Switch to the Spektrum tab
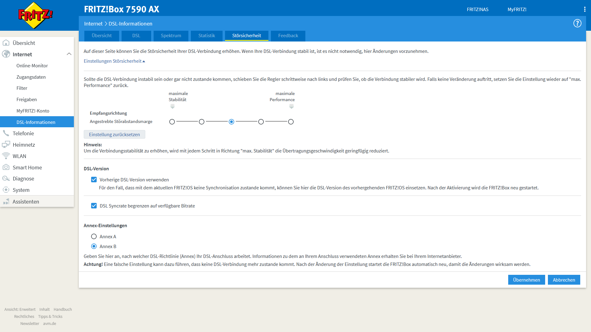 click(x=171, y=36)
